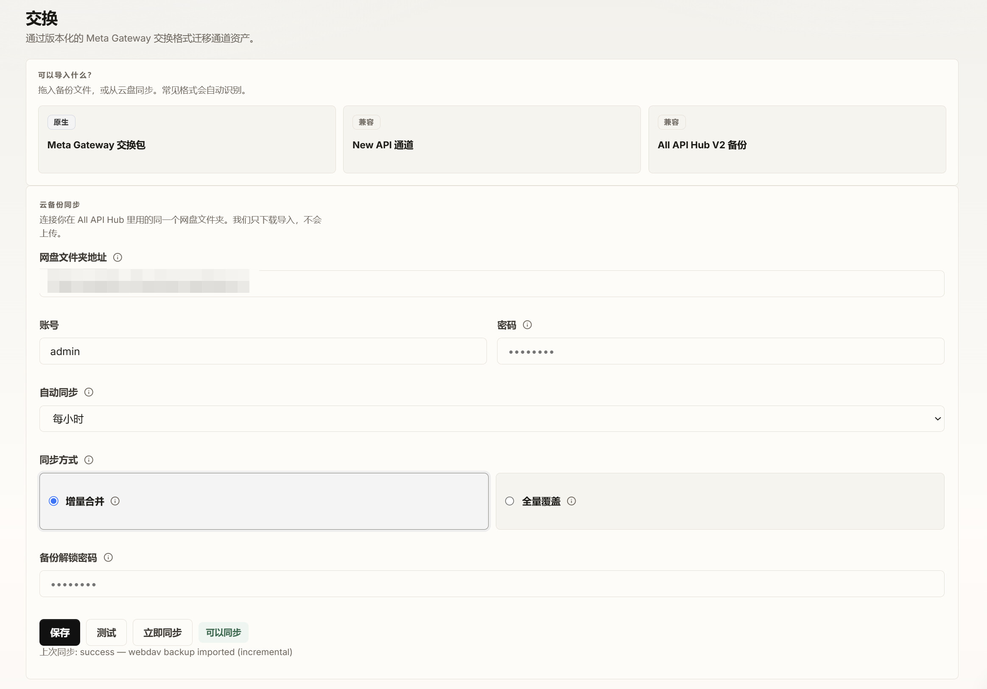The width and height of the screenshot is (987, 689).
Task: Click info icon beside 增量合并 option
Action: 115,501
